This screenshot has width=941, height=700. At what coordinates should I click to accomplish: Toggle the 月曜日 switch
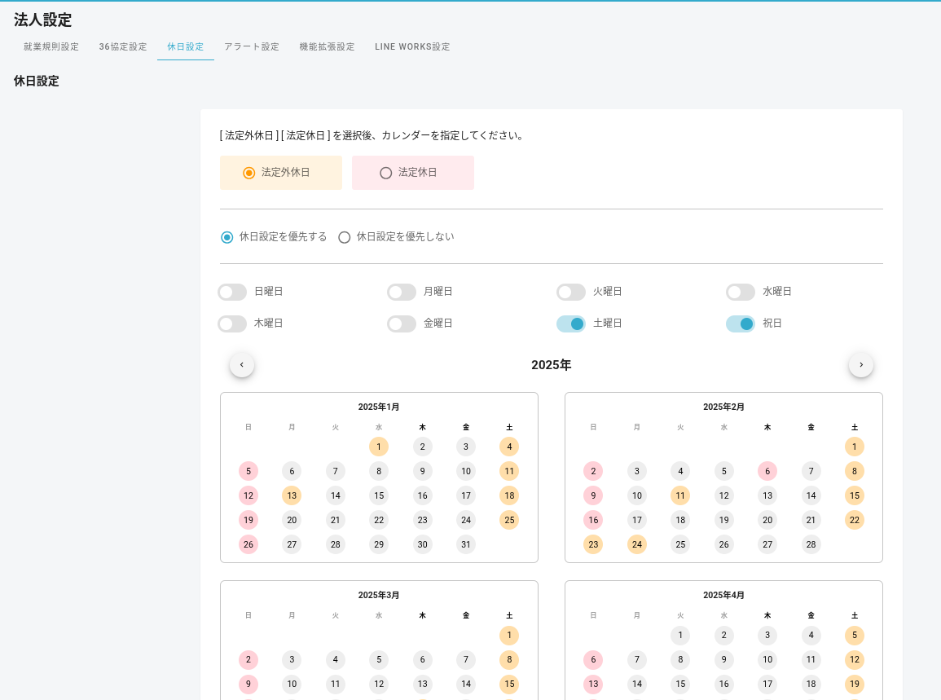point(402,292)
